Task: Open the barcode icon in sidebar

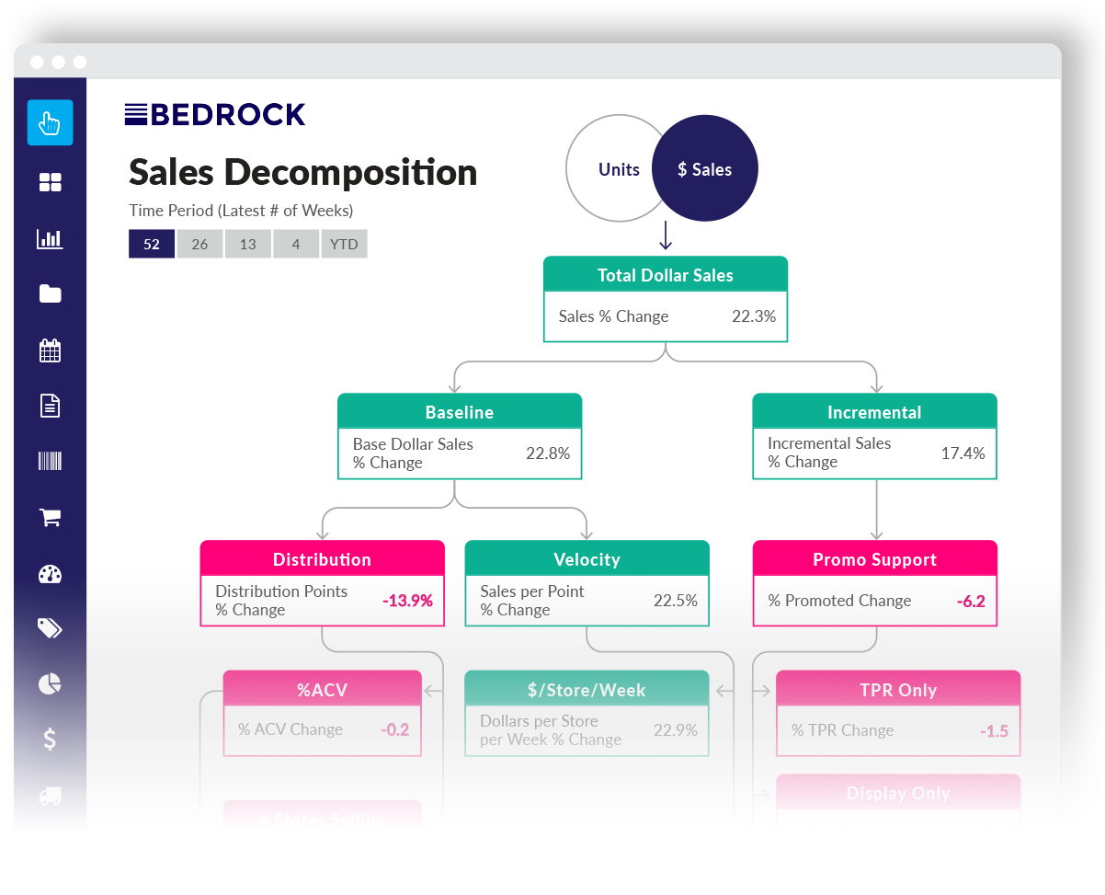Action: [50, 461]
